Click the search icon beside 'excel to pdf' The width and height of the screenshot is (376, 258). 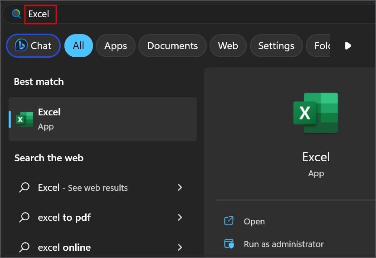(24, 218)
